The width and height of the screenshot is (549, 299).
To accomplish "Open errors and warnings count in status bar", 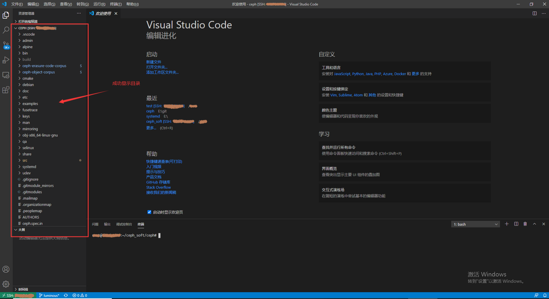I will click(79, 296).
